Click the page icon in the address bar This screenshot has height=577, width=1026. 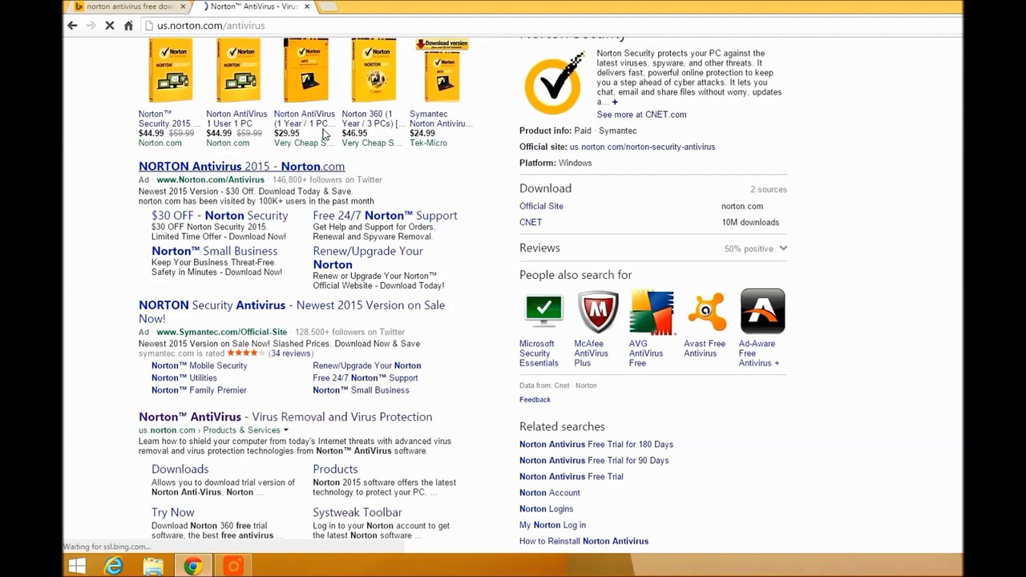(148, 26)
